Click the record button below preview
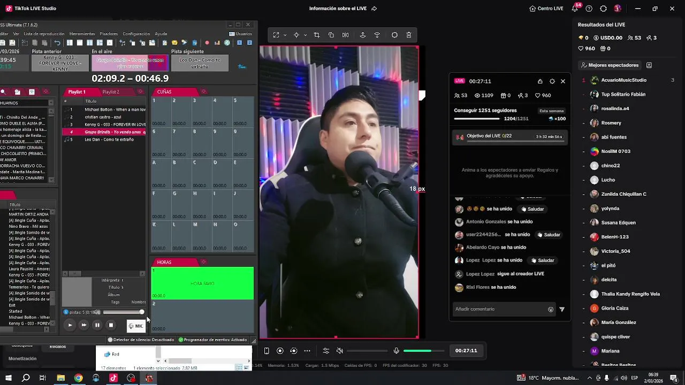The image size is (685, 385). pyautogui.click(x=280, y=351)
